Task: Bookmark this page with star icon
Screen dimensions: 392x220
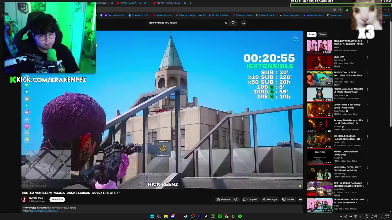Action: 340,9
